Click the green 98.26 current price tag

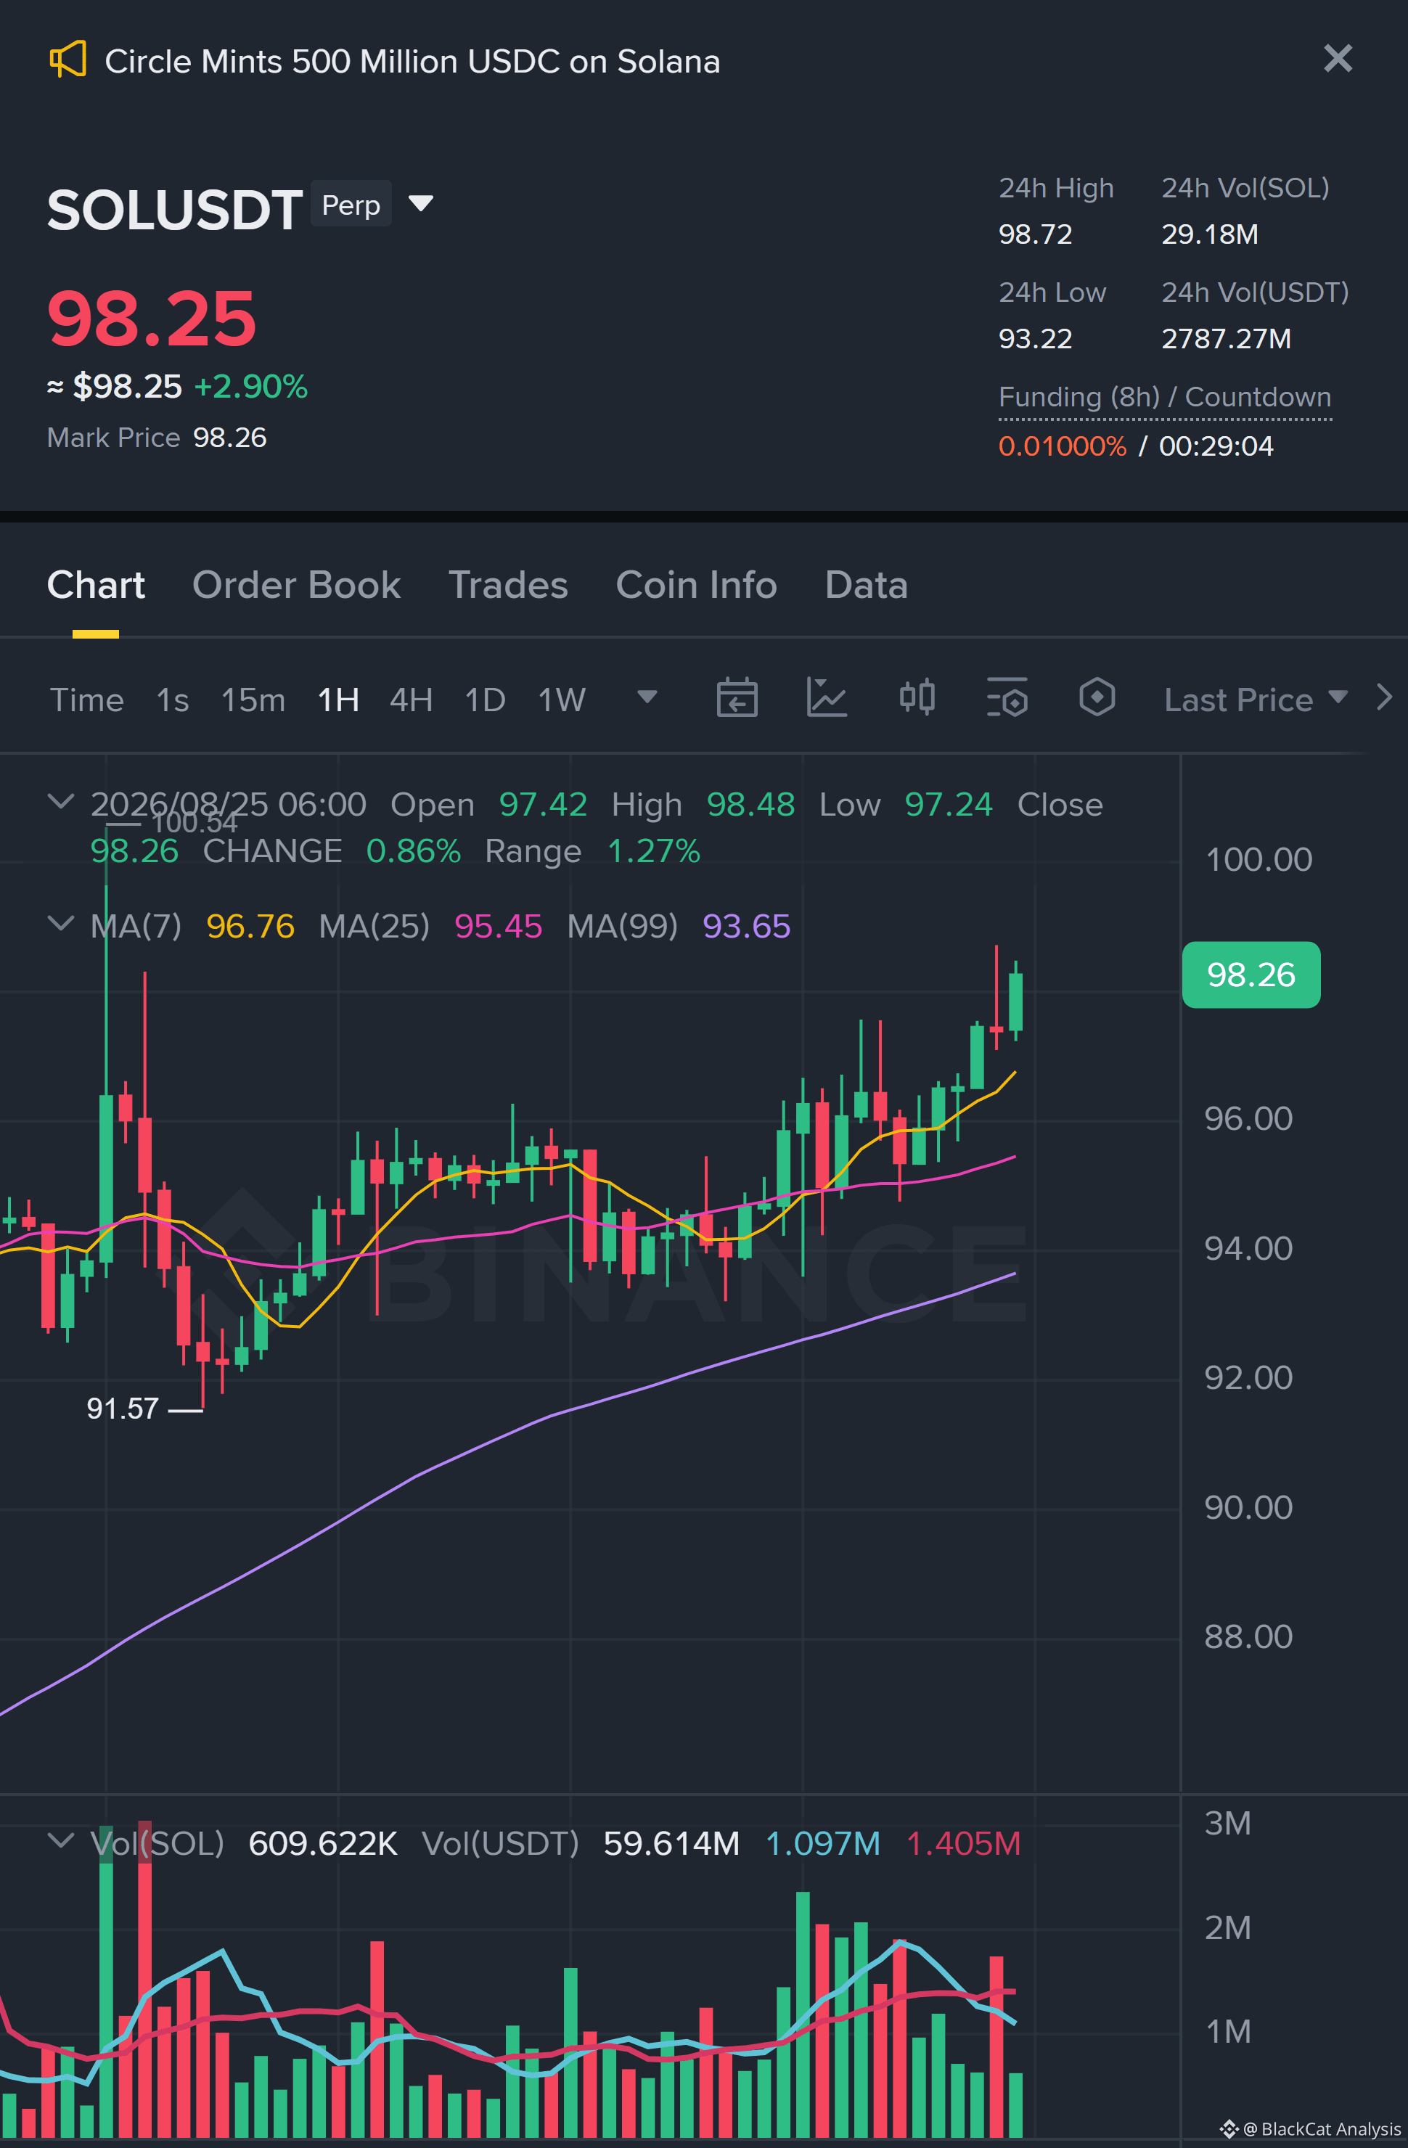coord(1251,975)
